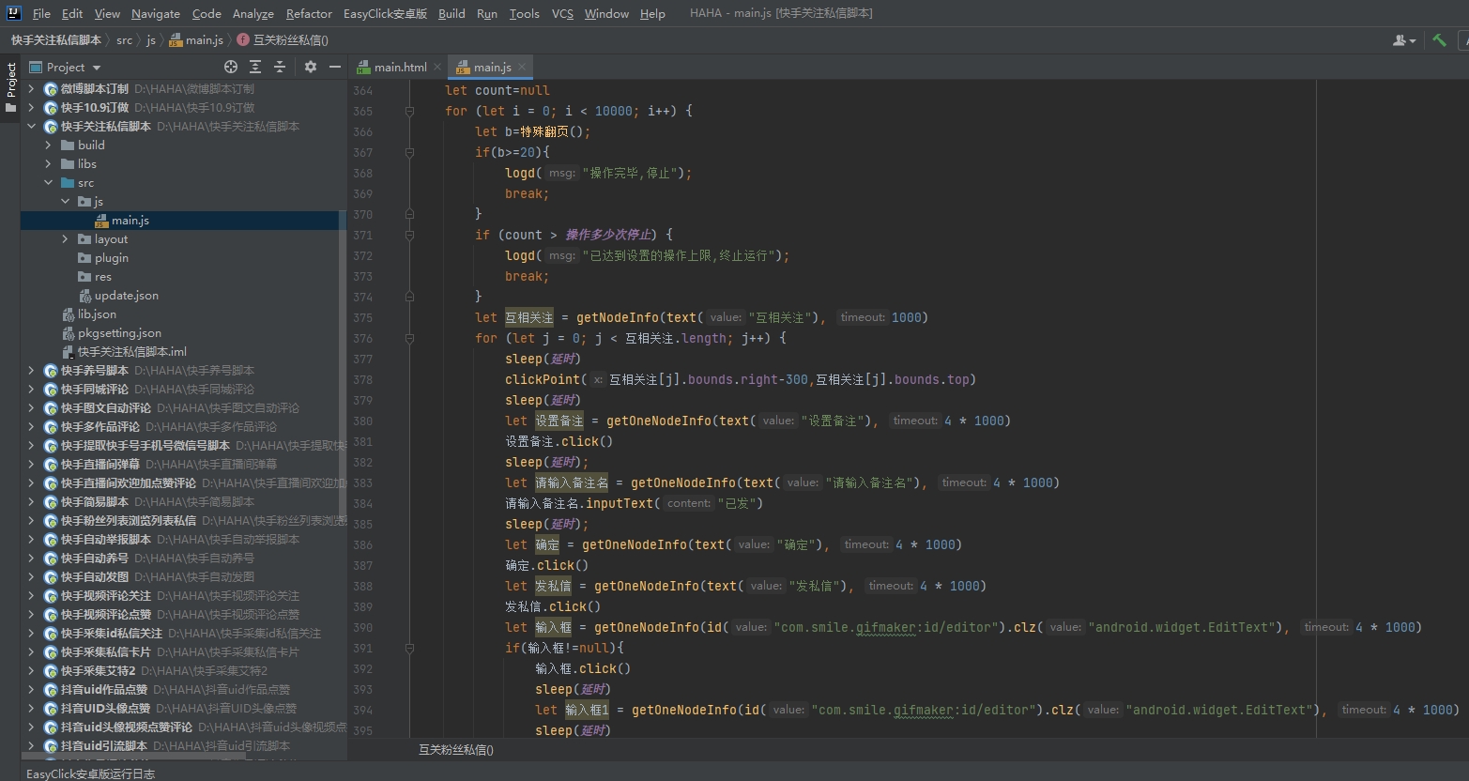Select 快手自动发图 project in tree
This screenshot has height=781, width=1469.
point(95,576)
